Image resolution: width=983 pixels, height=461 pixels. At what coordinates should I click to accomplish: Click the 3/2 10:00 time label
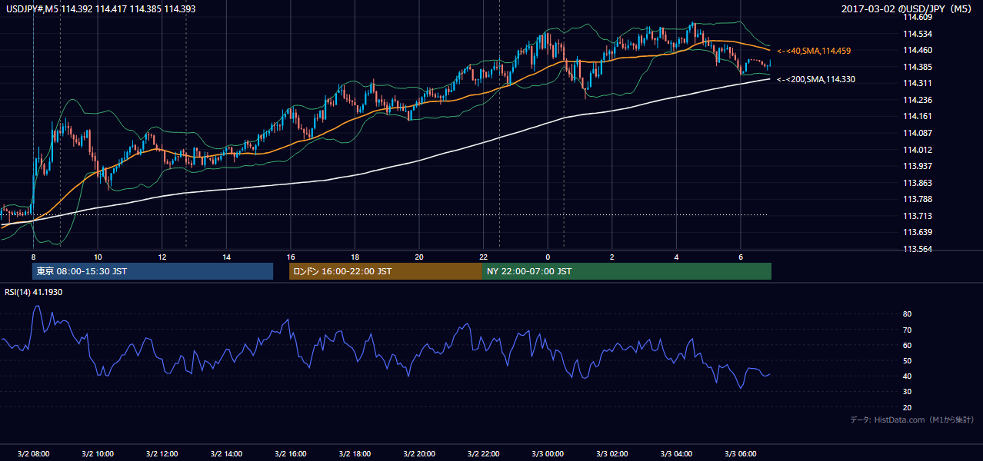[x=98, y=454]
